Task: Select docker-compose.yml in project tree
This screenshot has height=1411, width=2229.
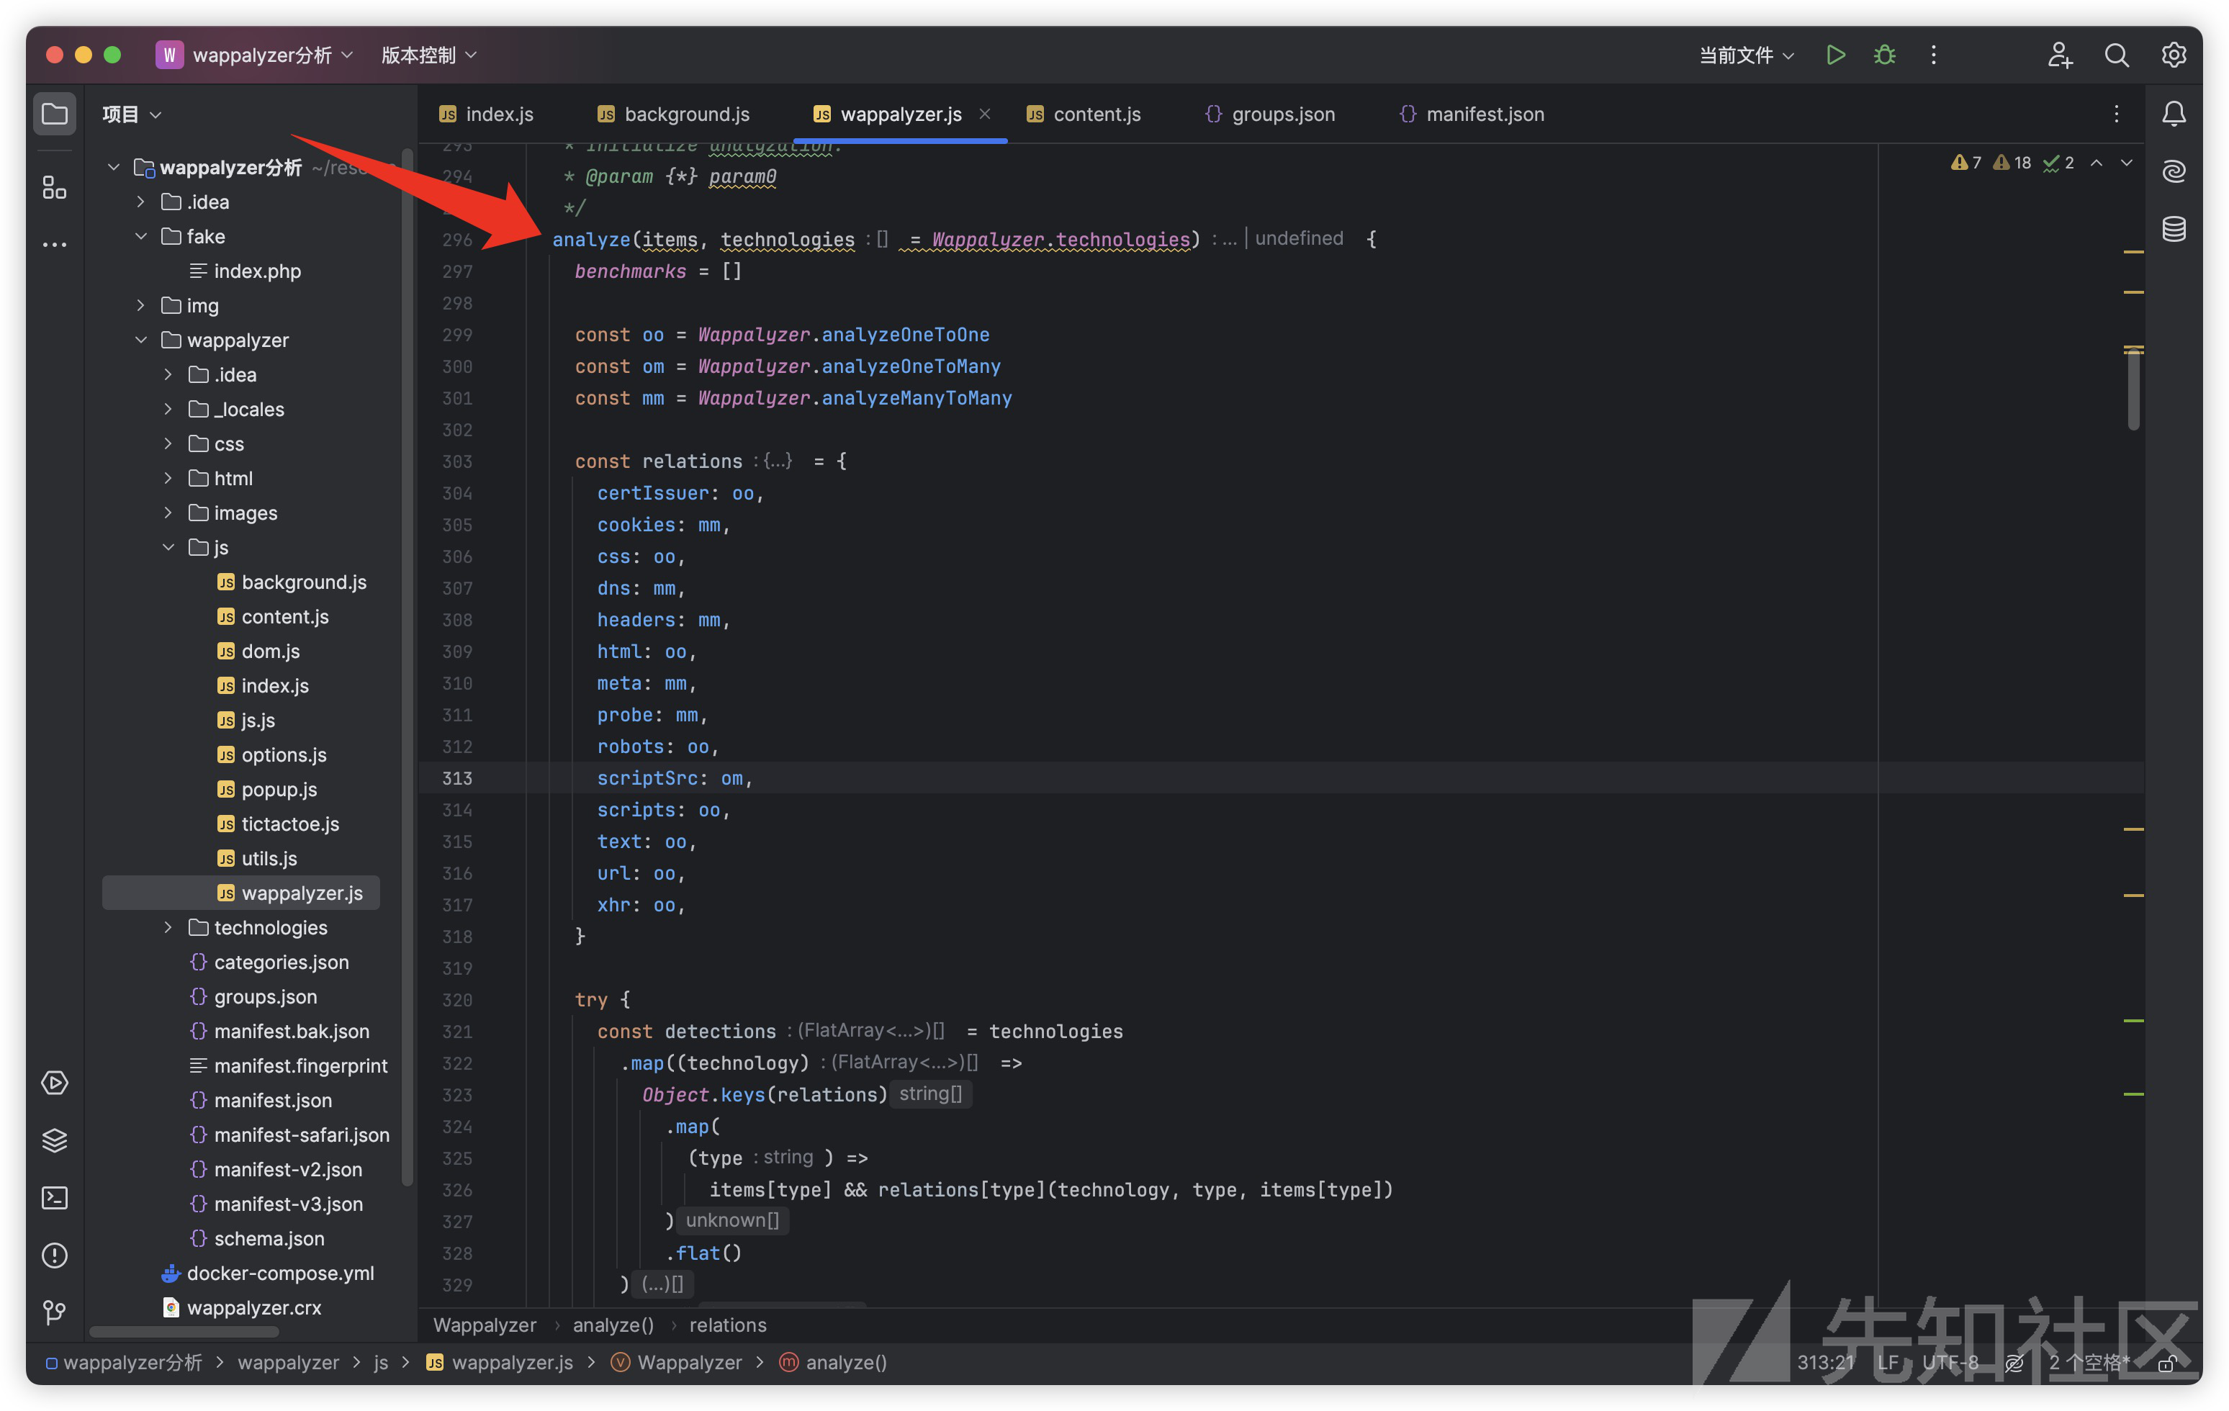Action: pyautogui.click(x=268, y=1274)
